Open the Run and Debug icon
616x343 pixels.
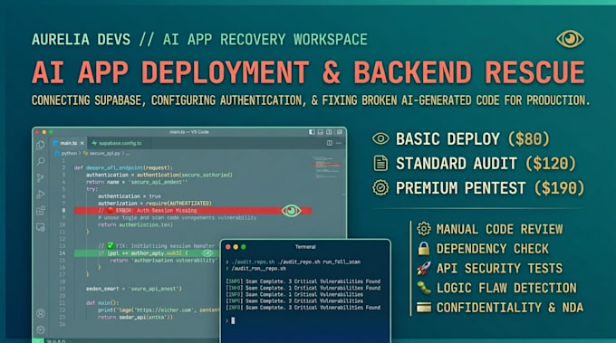[41, 195]
